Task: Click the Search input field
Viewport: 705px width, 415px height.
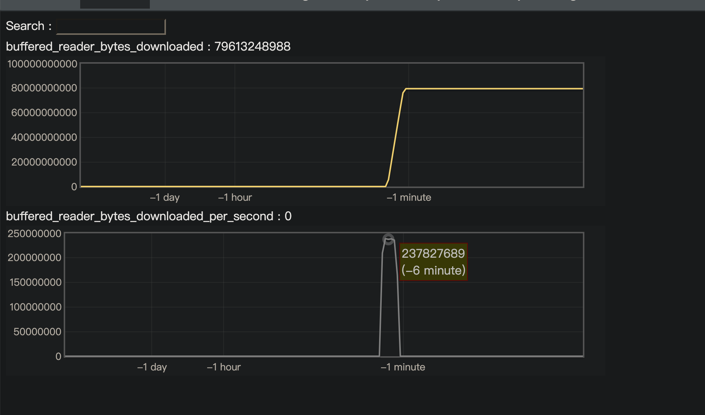Action: [x=111, y=27]
